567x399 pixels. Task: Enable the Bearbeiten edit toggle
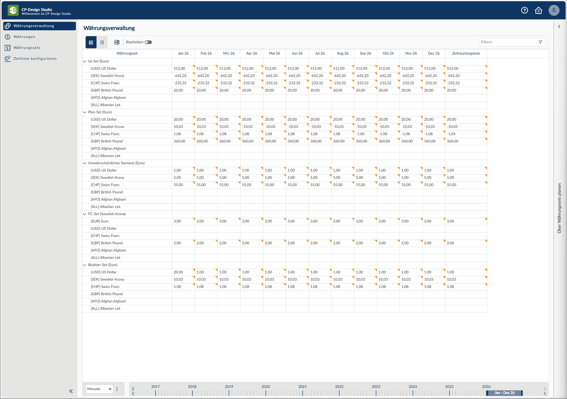point(148,42)
